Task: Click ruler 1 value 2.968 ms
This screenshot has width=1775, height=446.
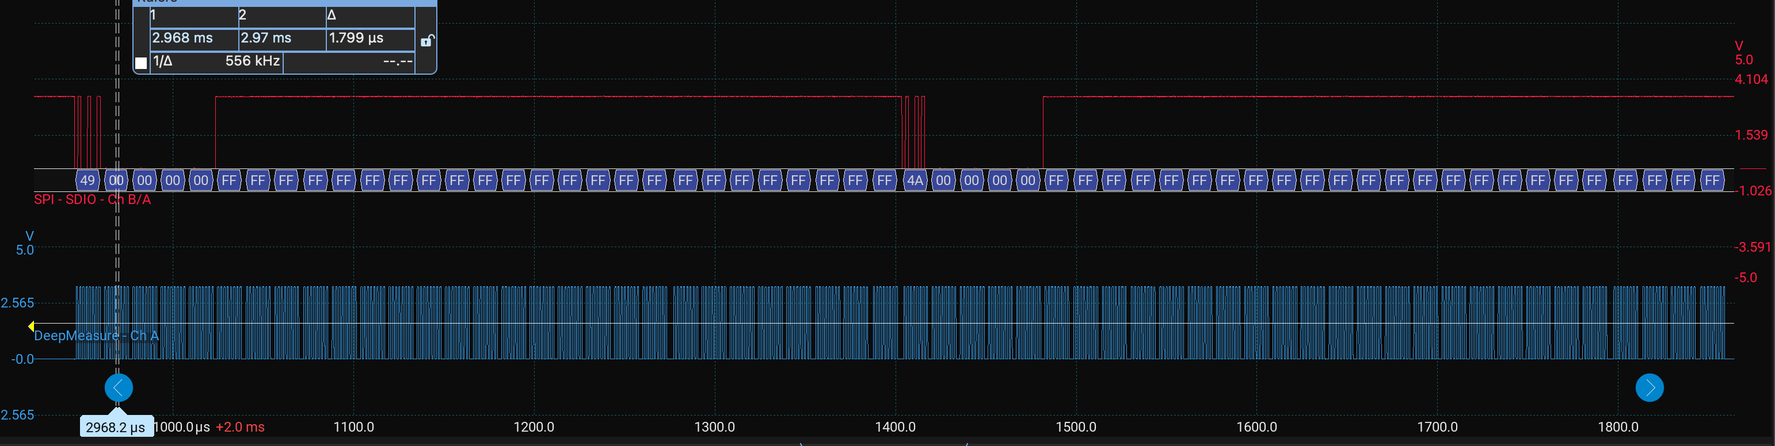Action: 182,38
